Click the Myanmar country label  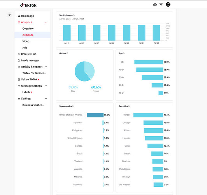[78, 122]
